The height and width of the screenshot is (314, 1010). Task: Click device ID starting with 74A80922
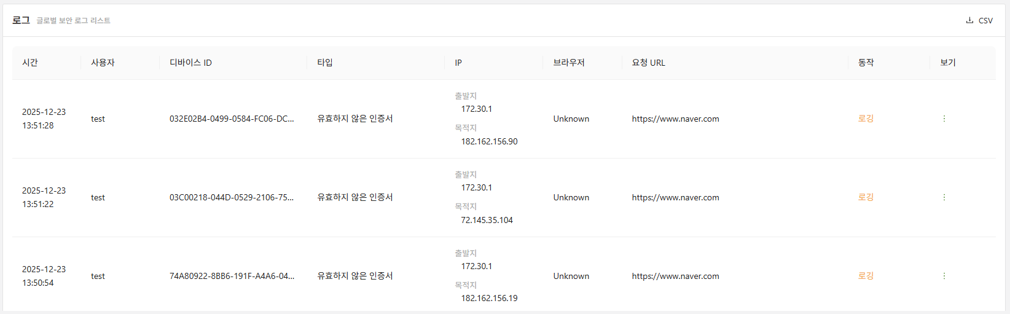coord(232,277)
